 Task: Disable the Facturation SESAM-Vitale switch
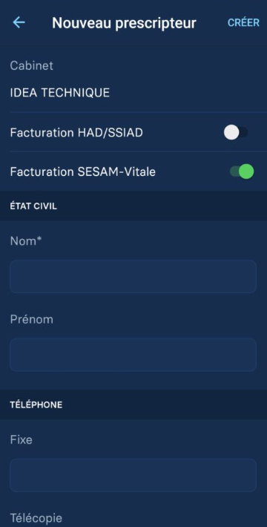pos(242,171)
